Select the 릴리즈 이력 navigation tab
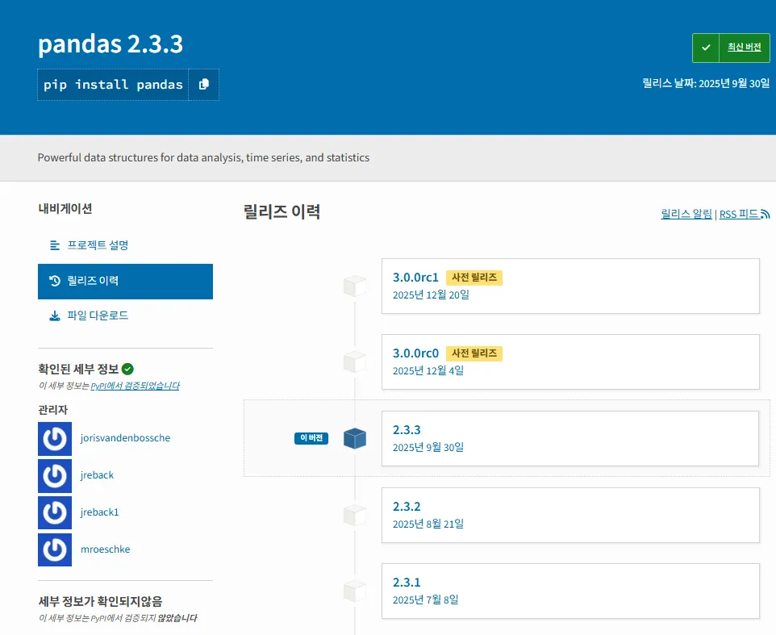The image size is (776, 635). point(125,281)
